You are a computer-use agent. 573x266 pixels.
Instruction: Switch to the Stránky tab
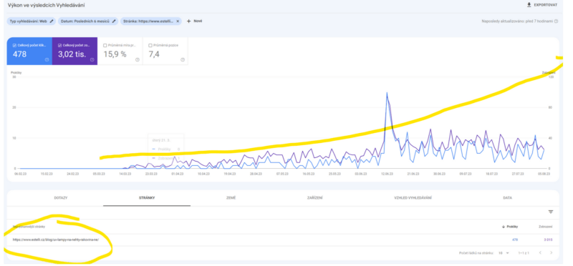coord(147,198)
